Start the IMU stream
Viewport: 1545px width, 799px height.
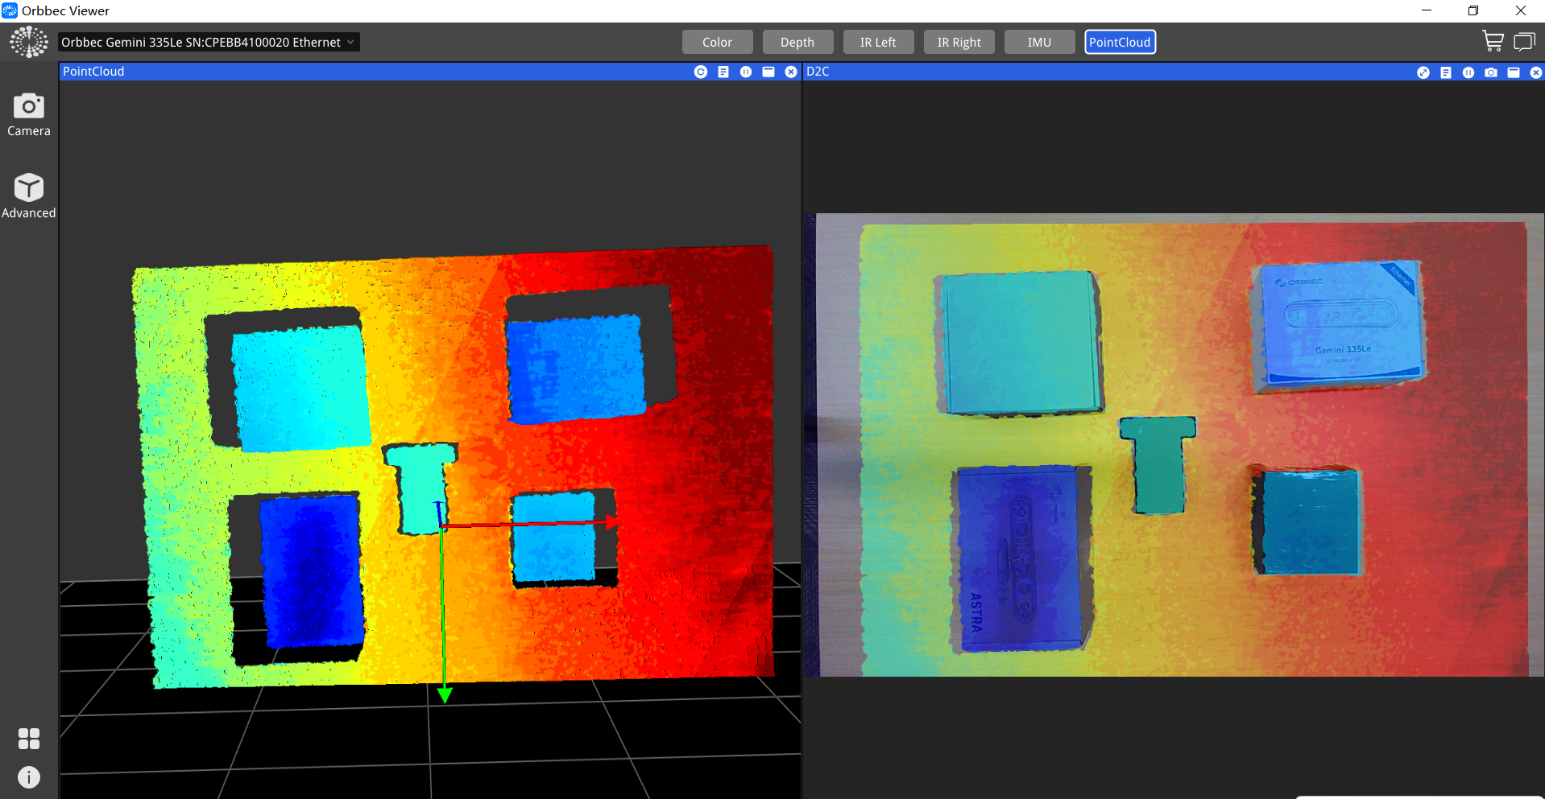coord(1039,42)
